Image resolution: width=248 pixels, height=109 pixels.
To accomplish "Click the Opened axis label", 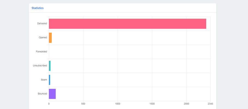I will pyautogui.click(x=43, y=38).
